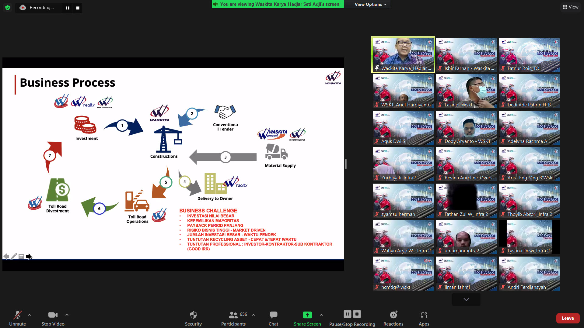
Task: Open slide list icon on presentation
Action: tap(21, 256)
